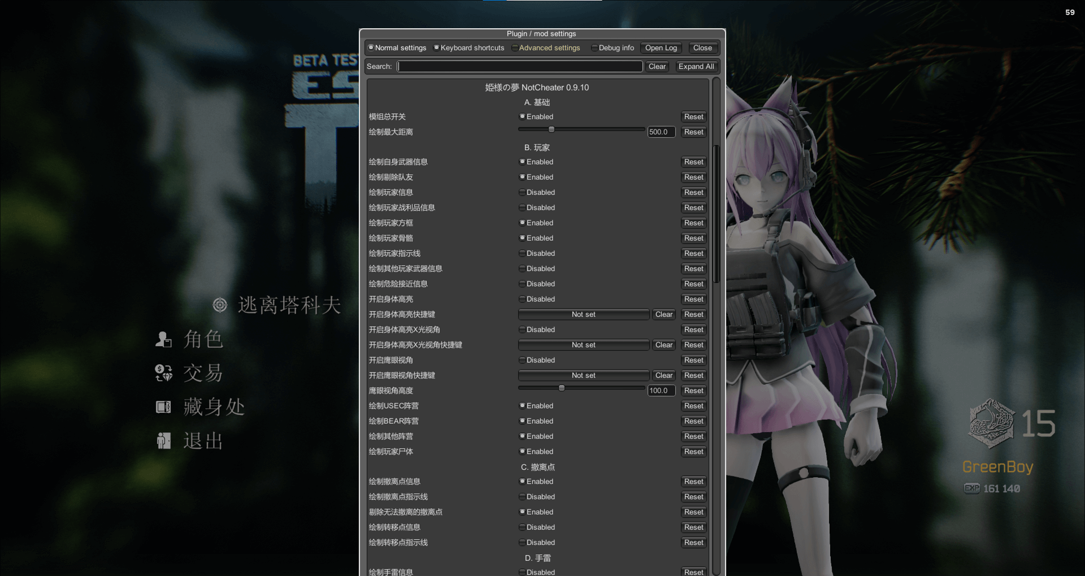Reset the 模组总开关 setting
The image size is (1085, 576).
tap(693, 116)
